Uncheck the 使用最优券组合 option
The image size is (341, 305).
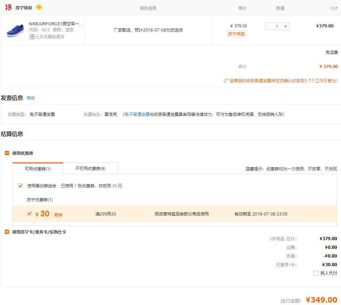(x=20, y=185)
